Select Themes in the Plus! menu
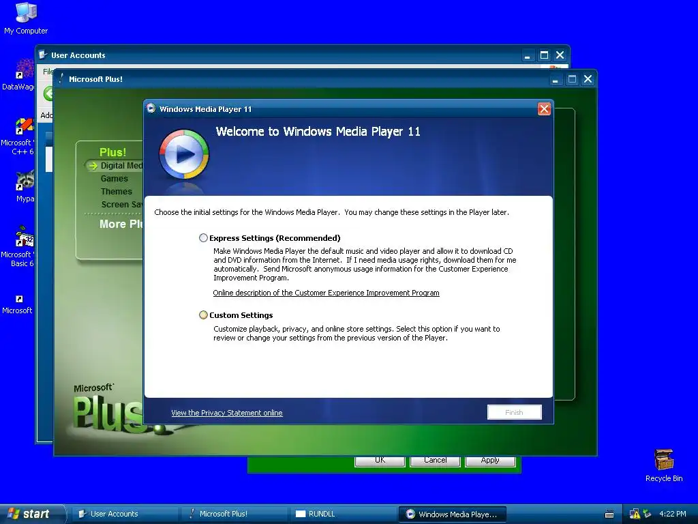698x524 pixels. [116, 192]
